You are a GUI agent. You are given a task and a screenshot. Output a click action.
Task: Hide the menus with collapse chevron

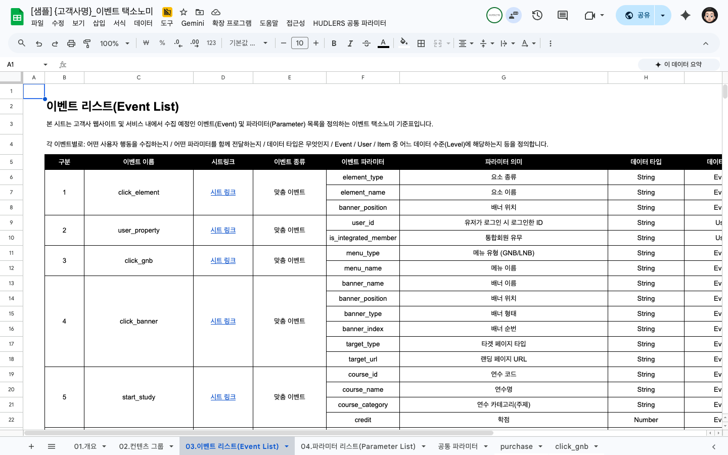[706, 43]
